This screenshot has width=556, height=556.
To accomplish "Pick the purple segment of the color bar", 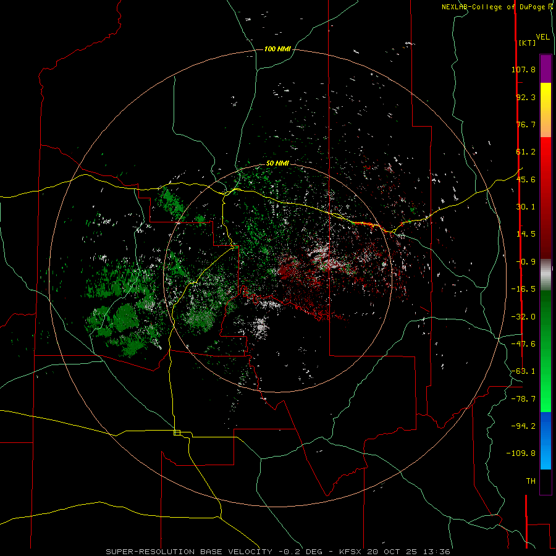I will point(545,69).
